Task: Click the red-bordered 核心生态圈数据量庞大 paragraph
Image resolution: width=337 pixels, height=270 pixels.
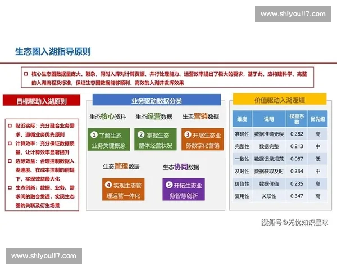Action: (x=167, y=77)
